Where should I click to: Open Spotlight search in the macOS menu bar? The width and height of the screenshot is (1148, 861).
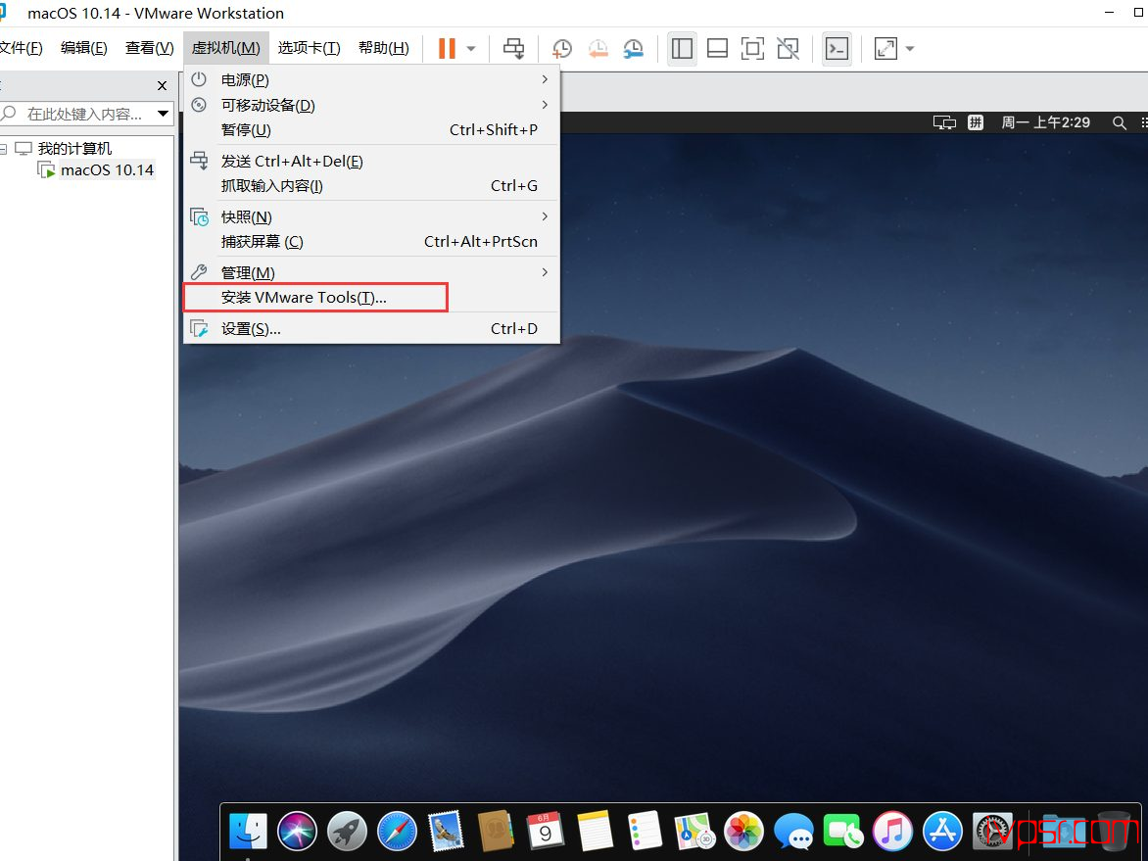tap(1120, 123)
